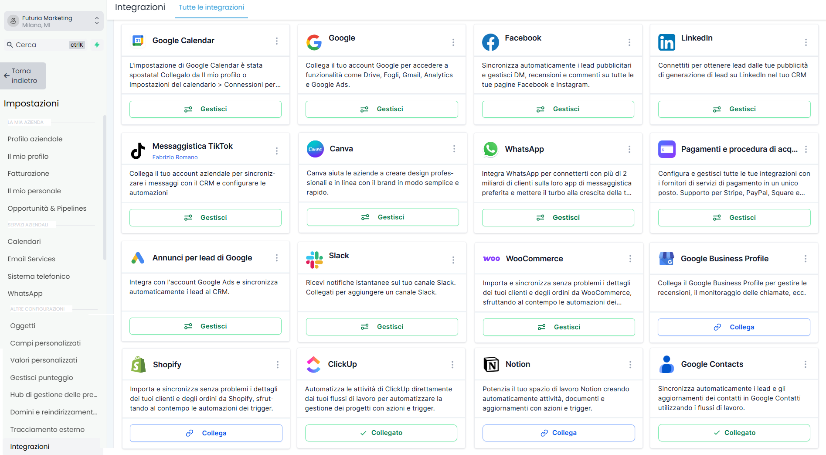Open the WhatsApp card options menu
826x455 pixels.
click(629, 149)
